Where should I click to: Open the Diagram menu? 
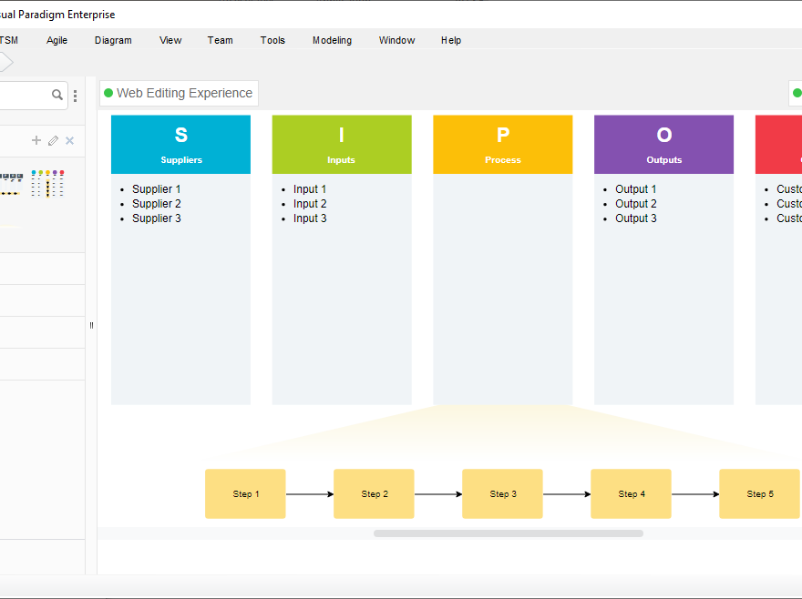point(113,40)
